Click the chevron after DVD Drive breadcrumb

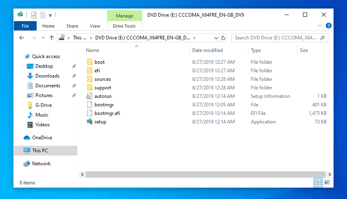pos(194,38)
